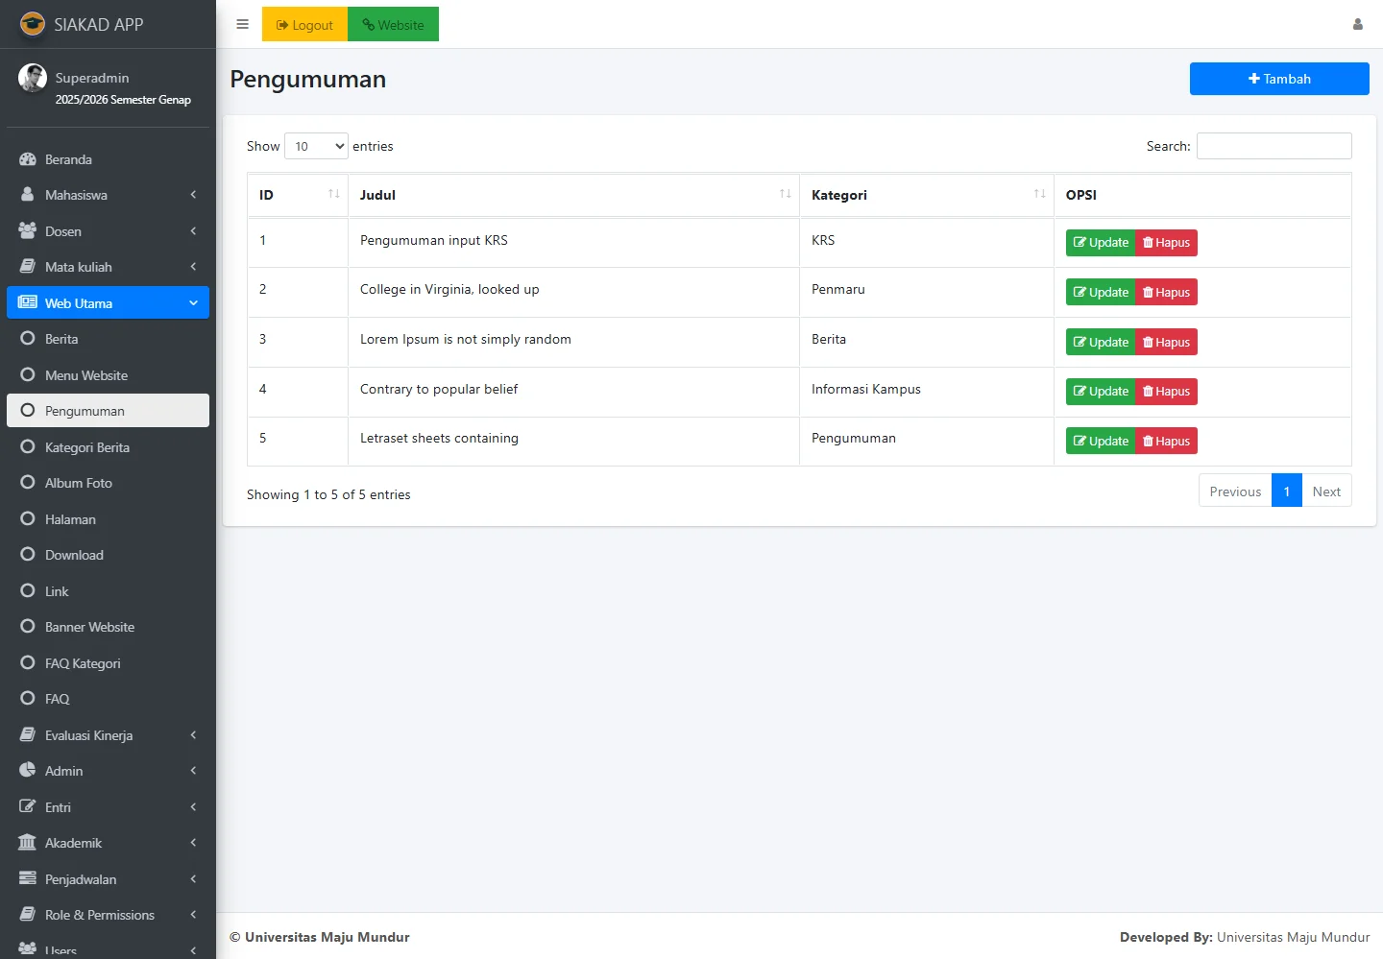
Task: Click the Entri edit icon in sidebar
Action: coord(28,807)
